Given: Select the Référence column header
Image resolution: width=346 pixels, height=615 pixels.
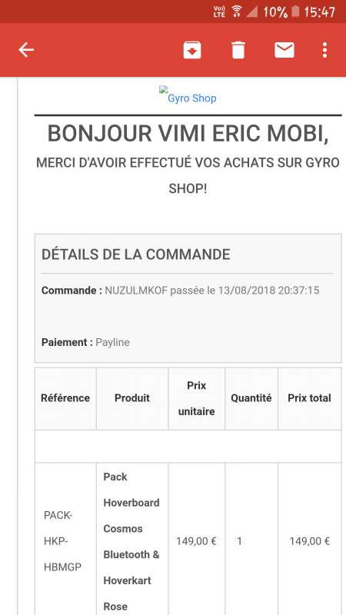Looking at the screenshot, I should point(65,398).
